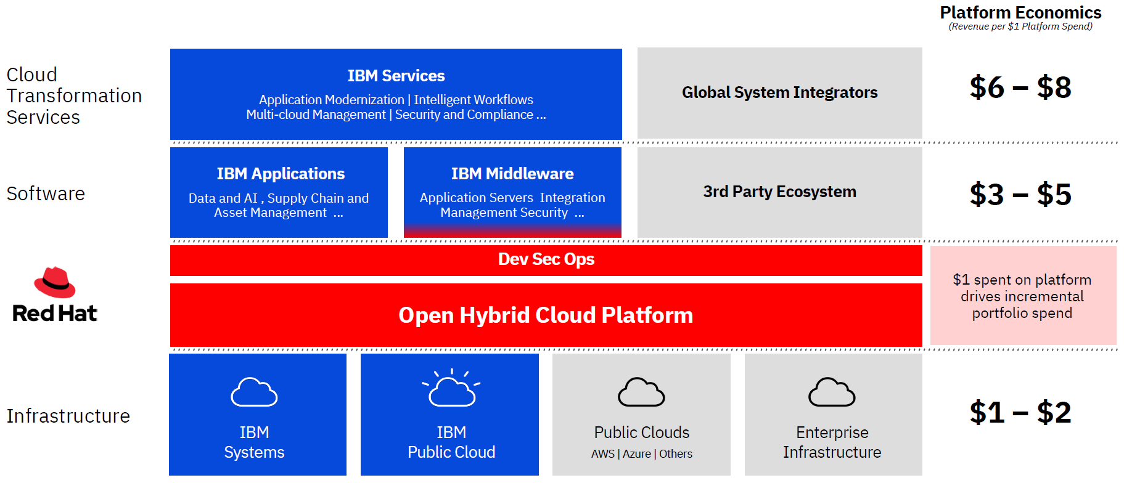Click the Red Hat fedora logo icon
The width and height of the screenshot is (1124, 483).
[55, 283]
